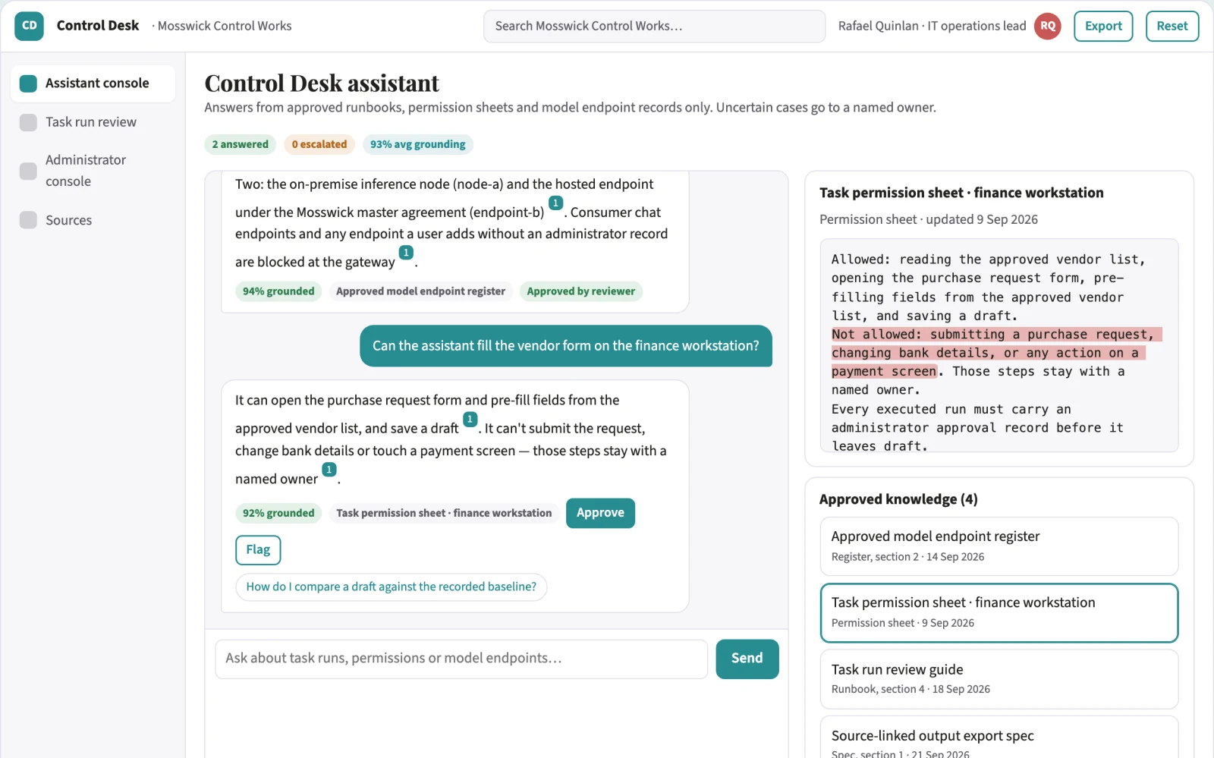Open citation 1 after "endpoint-b)"
The height and width of the screenshot is (758, 1214).
coord(556,203)
